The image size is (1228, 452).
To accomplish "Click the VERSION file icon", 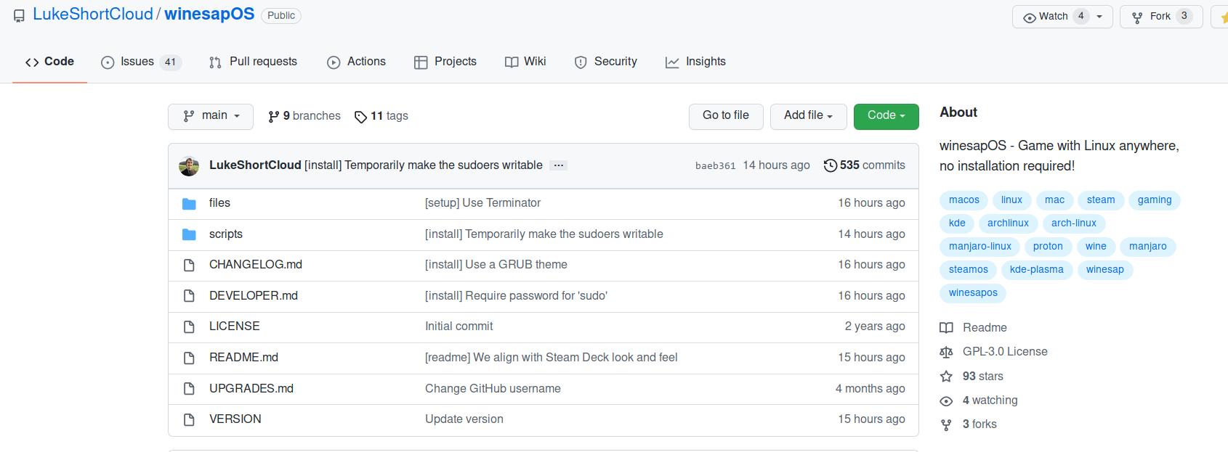I will (x=189, y=419).
